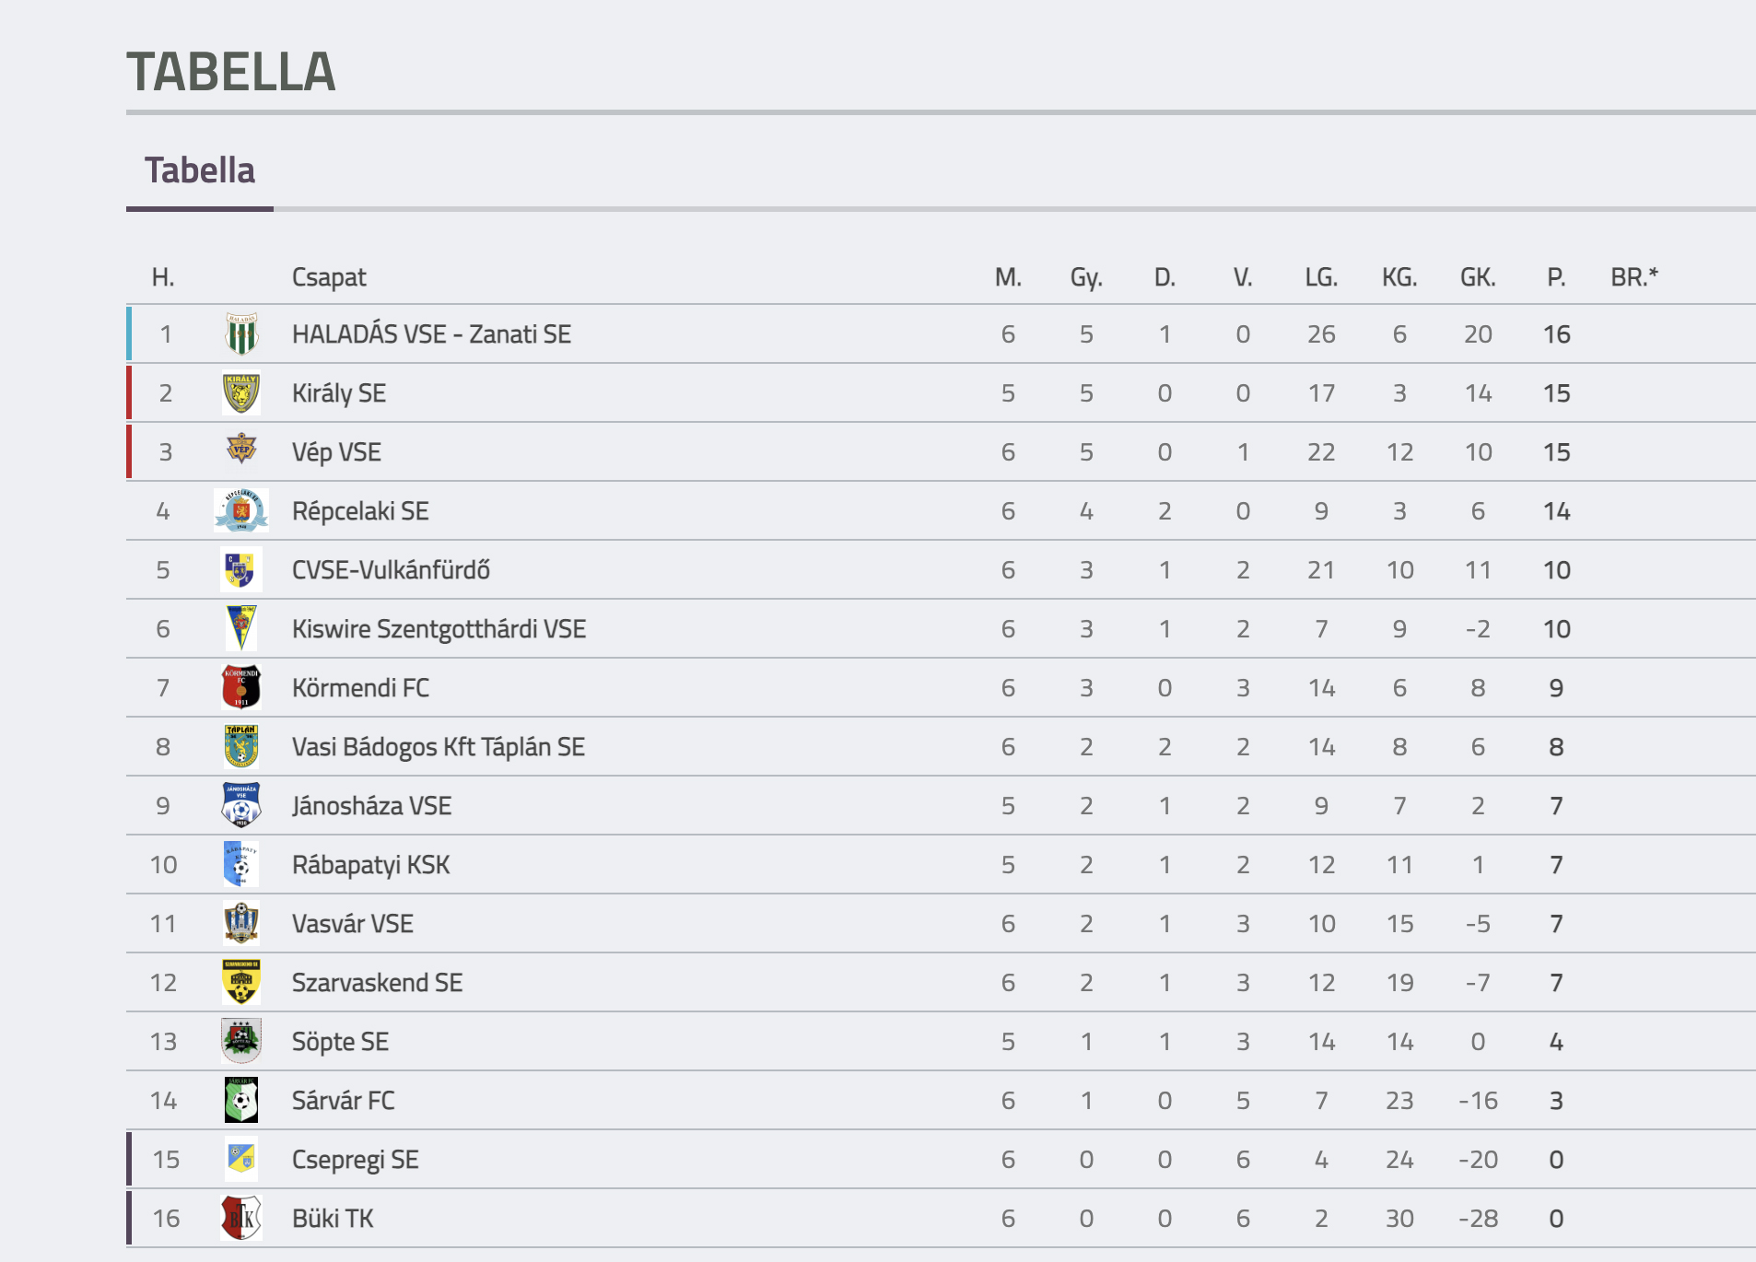Image resolution: width=1756 pixels, height=1262 pixels.
Task: Select the Sárvár FC green emblem
Action: tap(241, 1100)
